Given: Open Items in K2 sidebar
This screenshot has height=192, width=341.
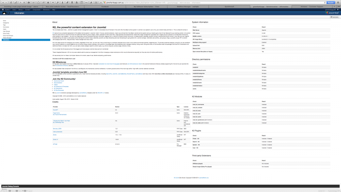Looking at the screenshot, I should [x=5, y=20].
